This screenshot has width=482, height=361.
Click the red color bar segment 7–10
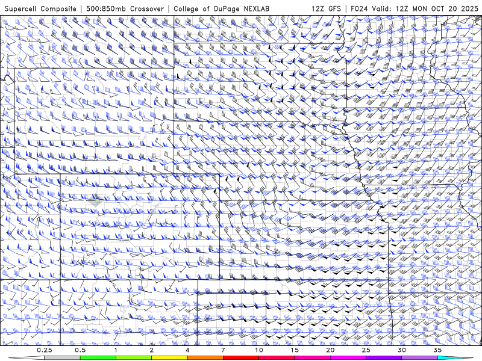coord(240,358)
